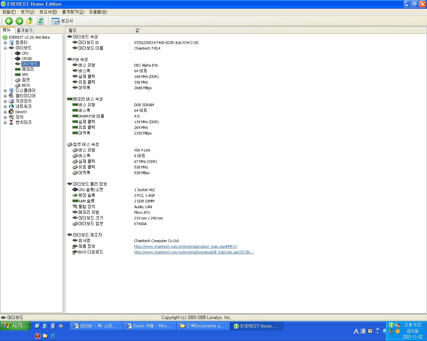
Task: Click the CPU chip icon in the tree
Action: tap(18, 53)
